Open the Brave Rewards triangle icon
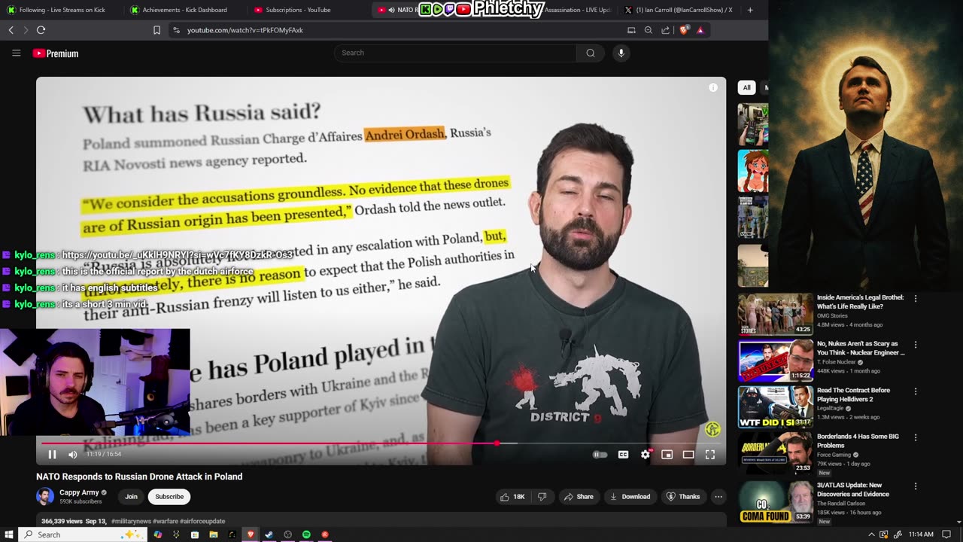963x542 pixels. (x=700, y=30)
